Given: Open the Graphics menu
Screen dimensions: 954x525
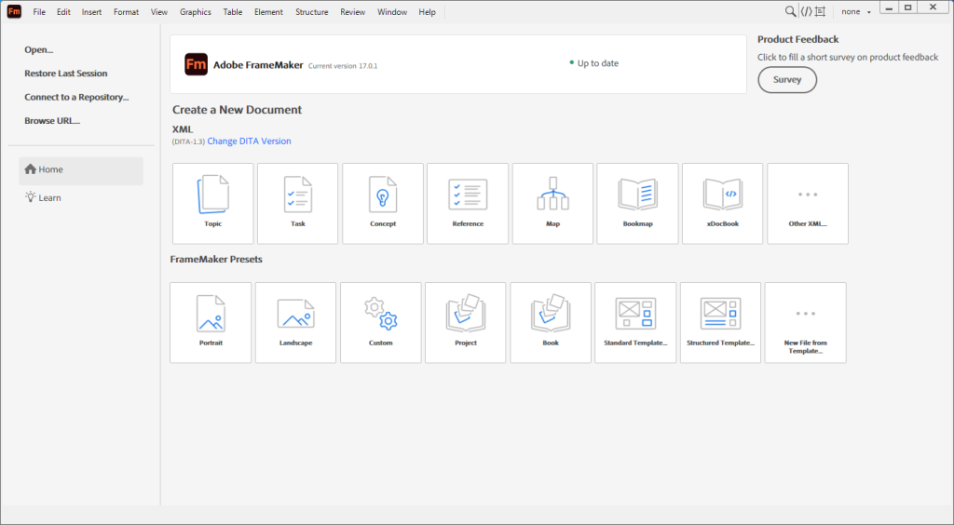Looking at the screenshot, I should pos(196,12).
